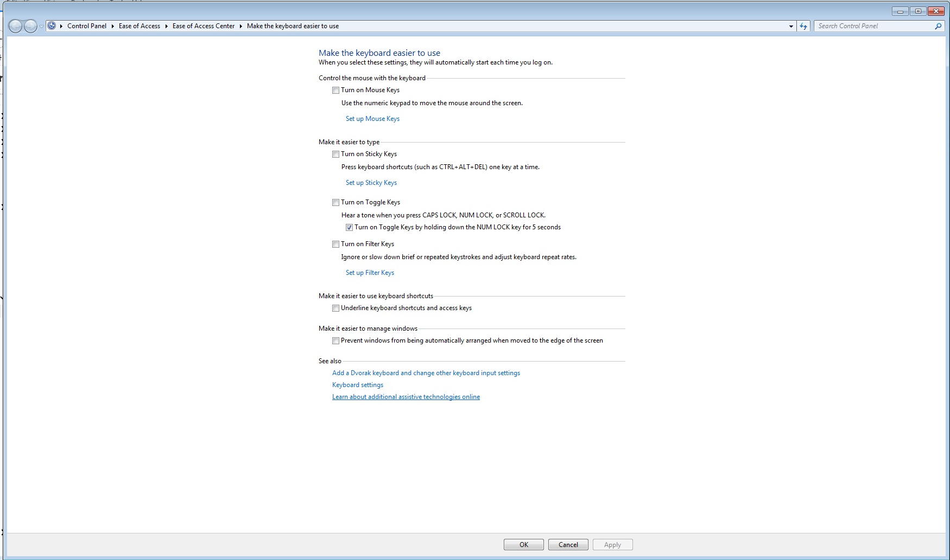Go to Ease of Access breadcrumb
Screen dimensions: 950x560
[x=140, y=26]
